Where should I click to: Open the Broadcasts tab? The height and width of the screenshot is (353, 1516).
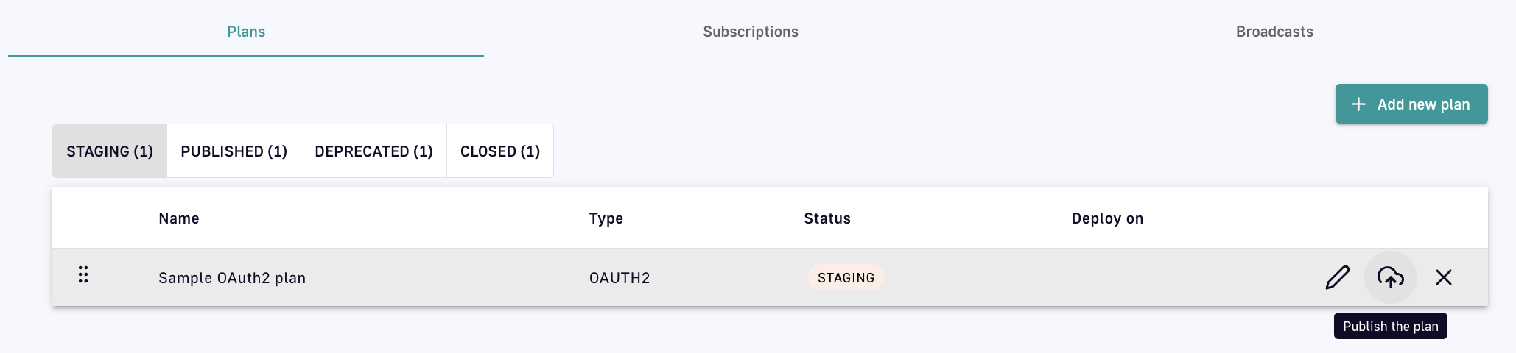pyautogui.click(x=1274, y=32)
